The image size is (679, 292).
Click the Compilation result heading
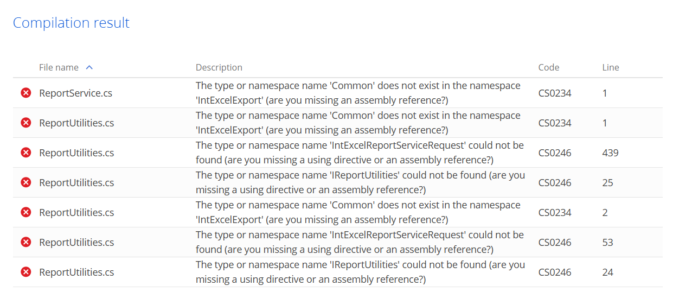click(71, 23)
